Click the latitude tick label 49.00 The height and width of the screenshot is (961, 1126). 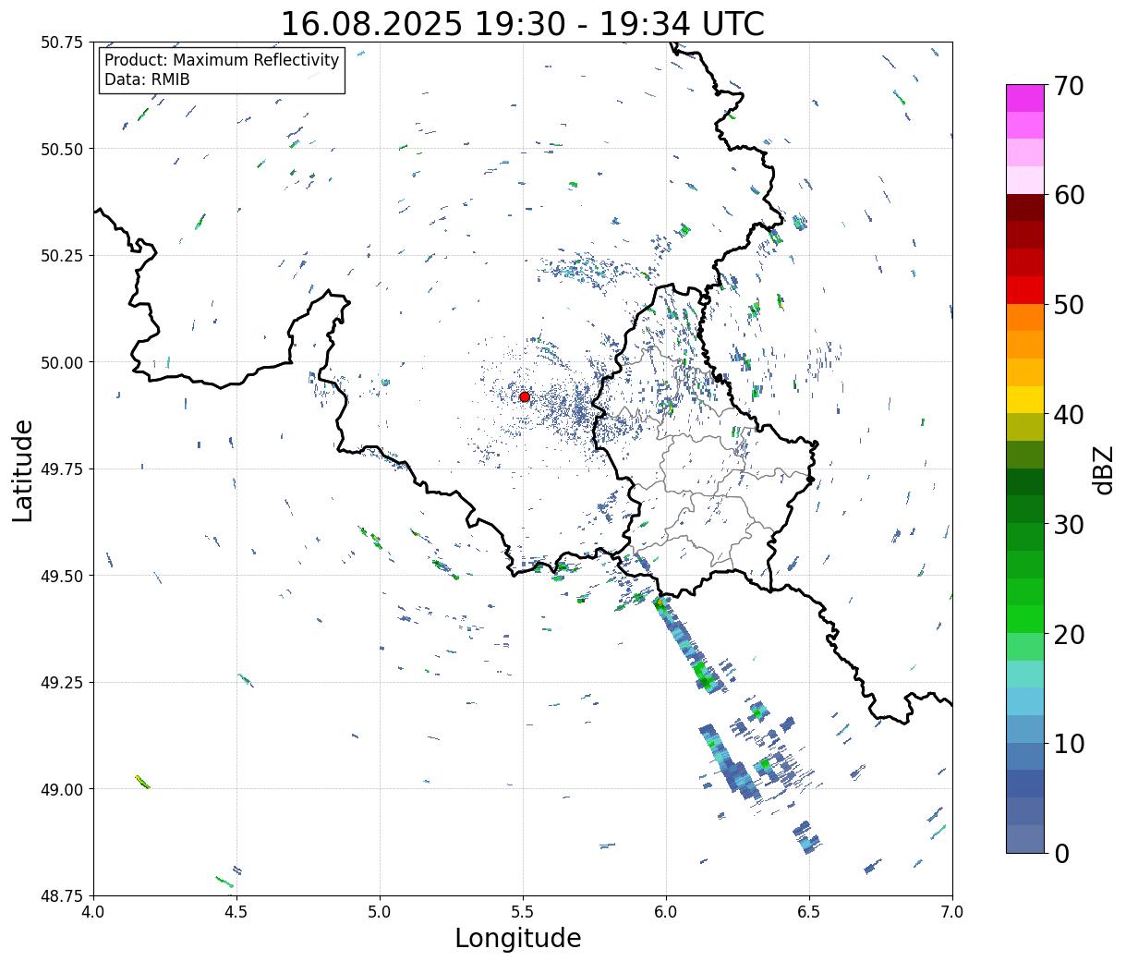62,789
